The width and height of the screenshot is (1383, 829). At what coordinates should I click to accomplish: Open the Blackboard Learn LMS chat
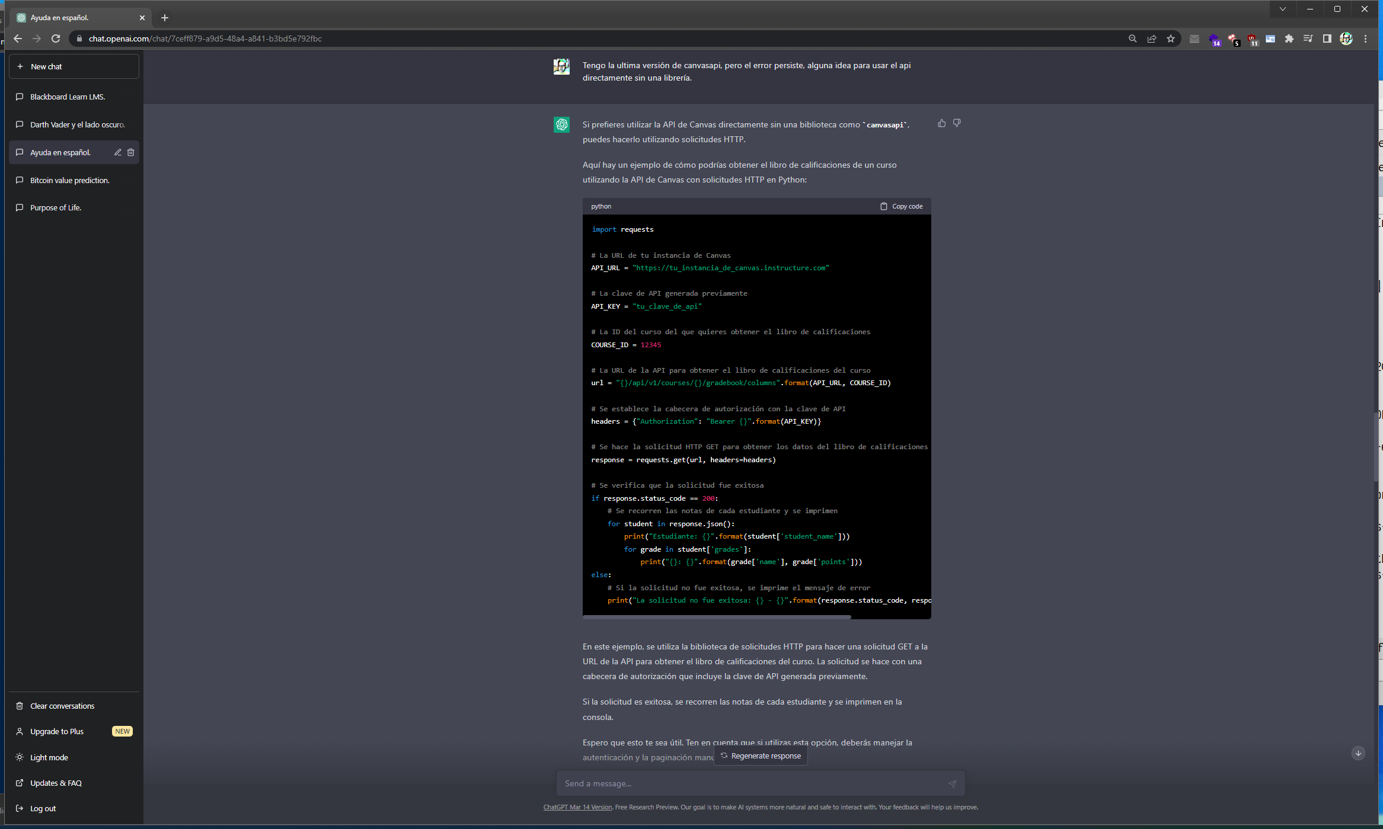[x=68, y=97]
